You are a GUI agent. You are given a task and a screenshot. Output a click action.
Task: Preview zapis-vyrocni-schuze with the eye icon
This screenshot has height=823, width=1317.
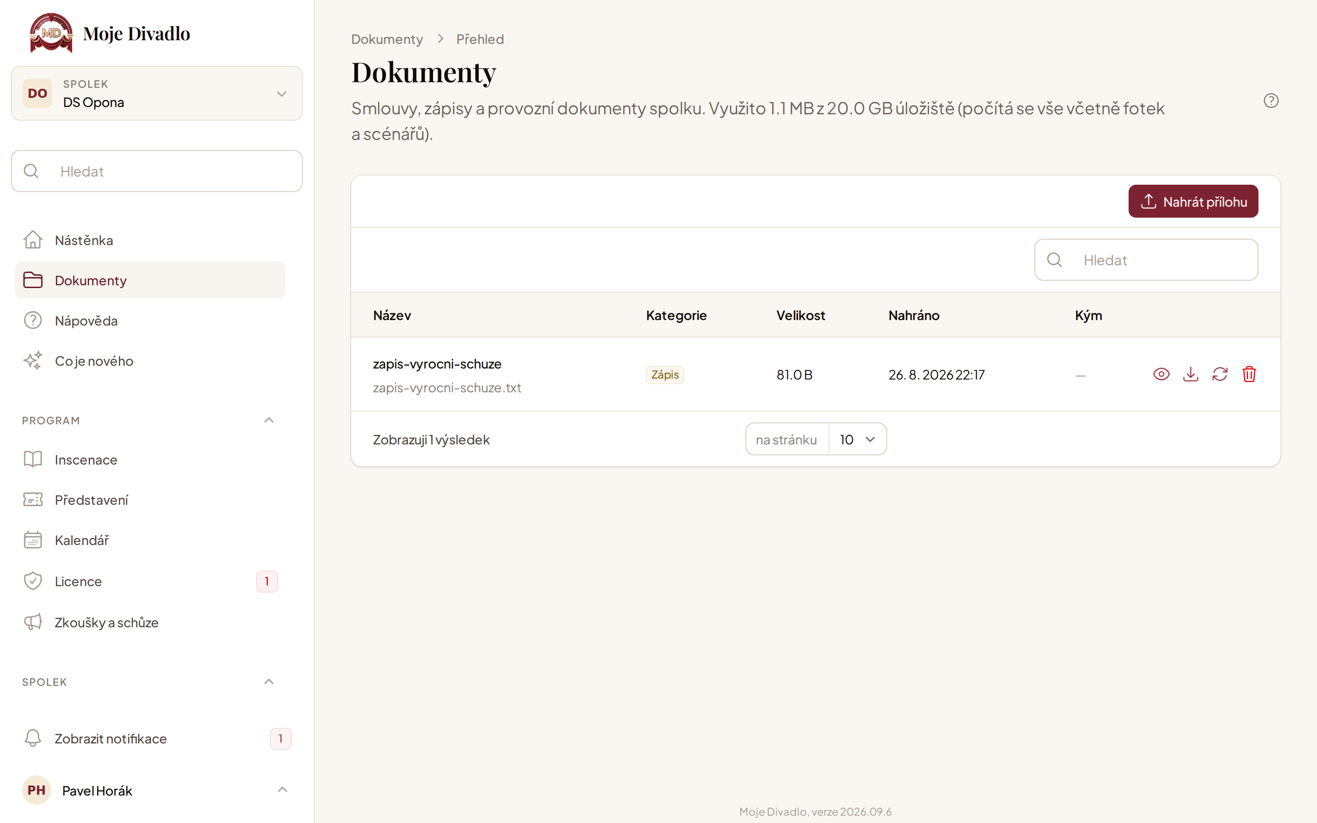pyautogui.click(x=1161, y=374)
